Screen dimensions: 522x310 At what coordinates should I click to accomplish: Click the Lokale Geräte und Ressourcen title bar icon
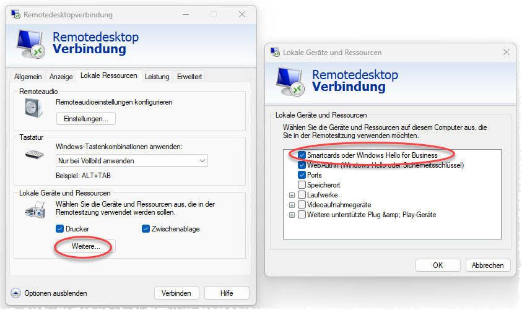click(x=275, y=52)
